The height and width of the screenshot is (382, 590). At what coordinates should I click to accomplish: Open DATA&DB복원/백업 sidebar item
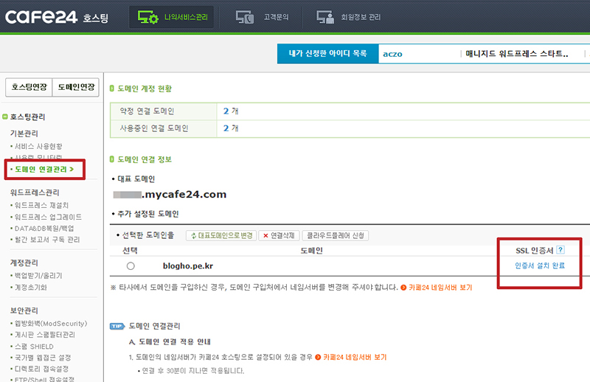pos(44,228)
